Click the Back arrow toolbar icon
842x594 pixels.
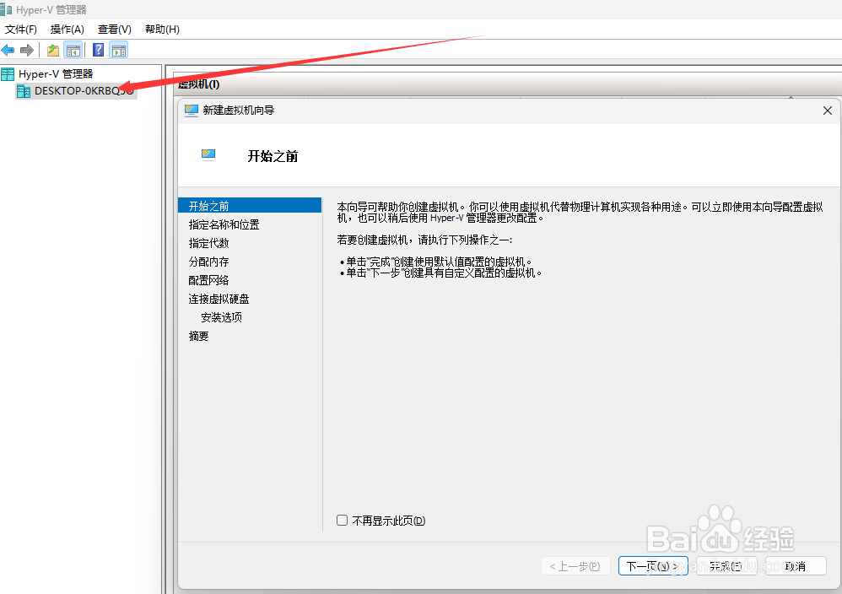coord(8,51)
